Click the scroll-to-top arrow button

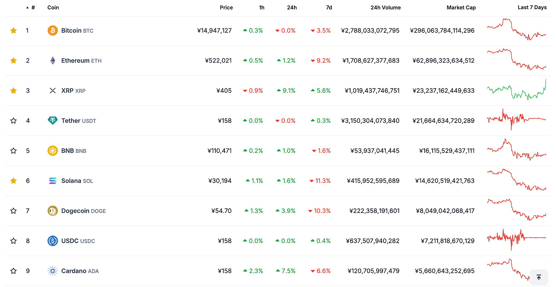(539, 277)
